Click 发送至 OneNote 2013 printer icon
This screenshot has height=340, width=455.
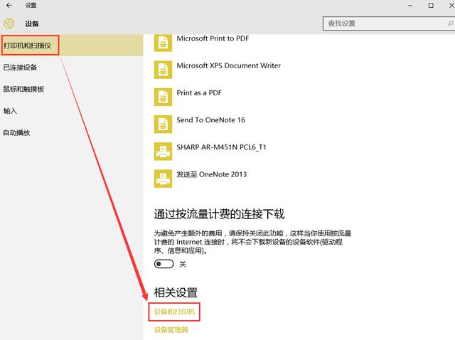163,177
